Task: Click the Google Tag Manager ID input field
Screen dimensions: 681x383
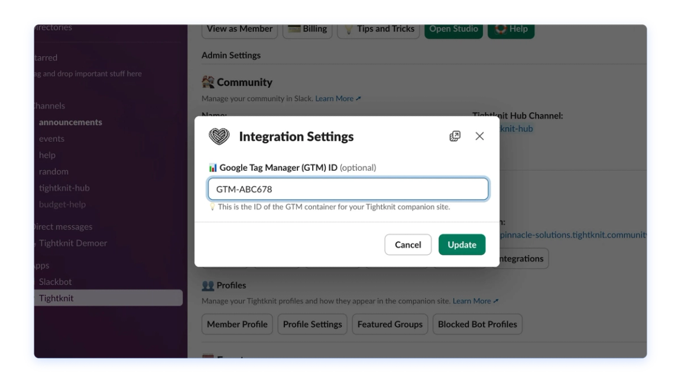Action: point(348,189)
